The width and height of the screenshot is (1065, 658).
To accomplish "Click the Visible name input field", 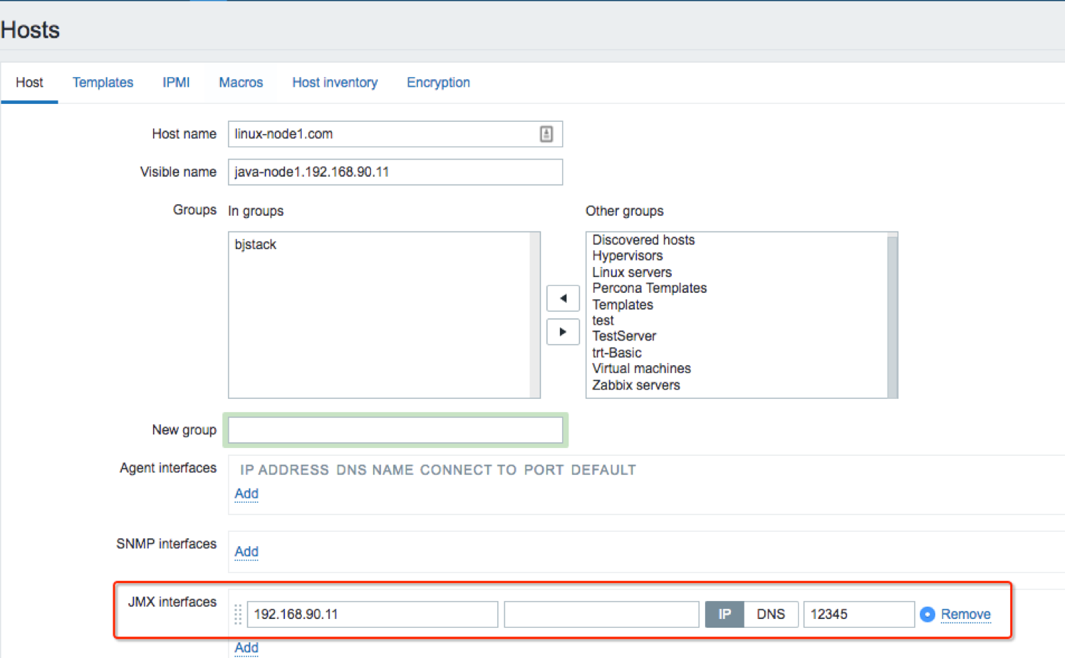I will click(395, 172).
